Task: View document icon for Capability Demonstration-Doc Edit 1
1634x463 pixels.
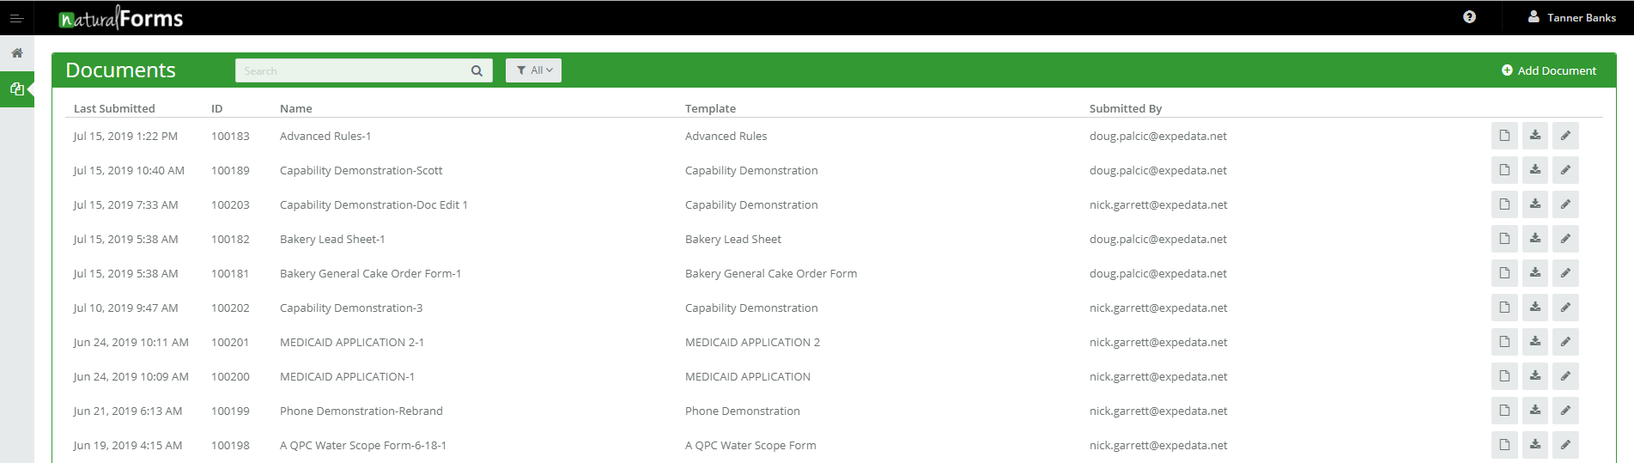Action: pyautogui.click(x=1504, y=204)
